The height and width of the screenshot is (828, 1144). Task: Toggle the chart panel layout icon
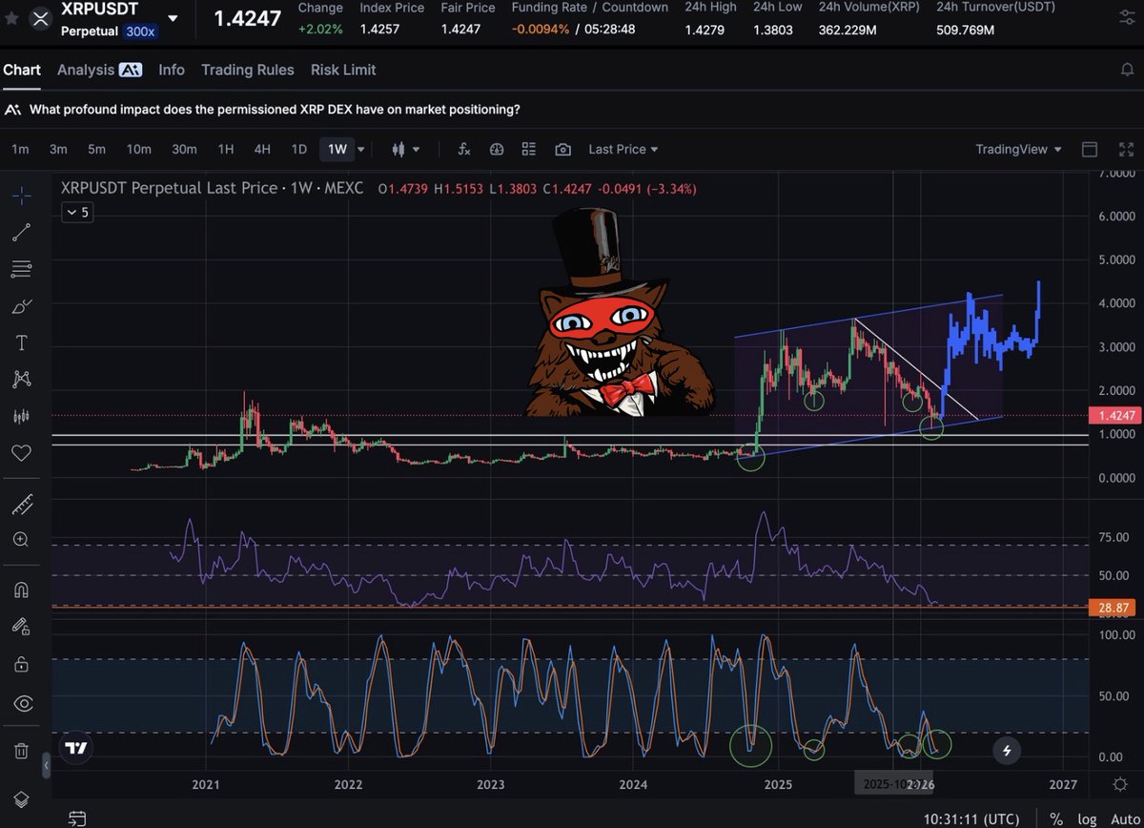pyautogui.click(x=1090, y=149)
